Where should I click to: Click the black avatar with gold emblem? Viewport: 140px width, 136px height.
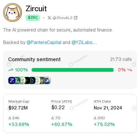coord(27,80)
